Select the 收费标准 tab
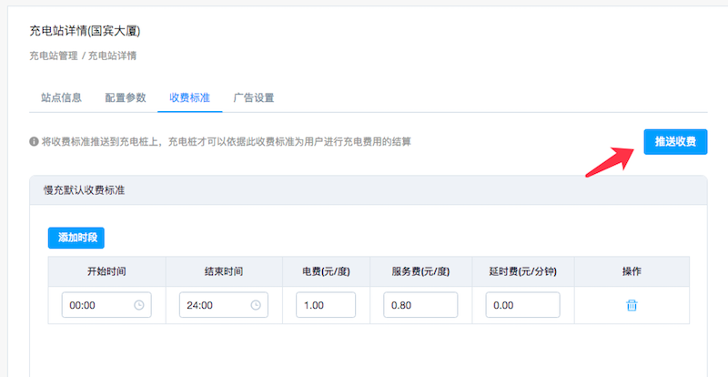The image size is (728, 377). [189, 97]
